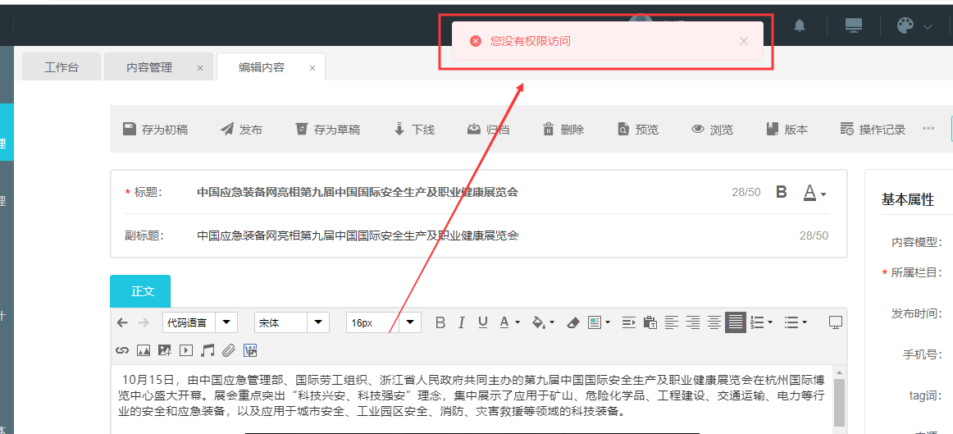Delete the content with 删除
953x434 pixels.
(x=563, y=129)
